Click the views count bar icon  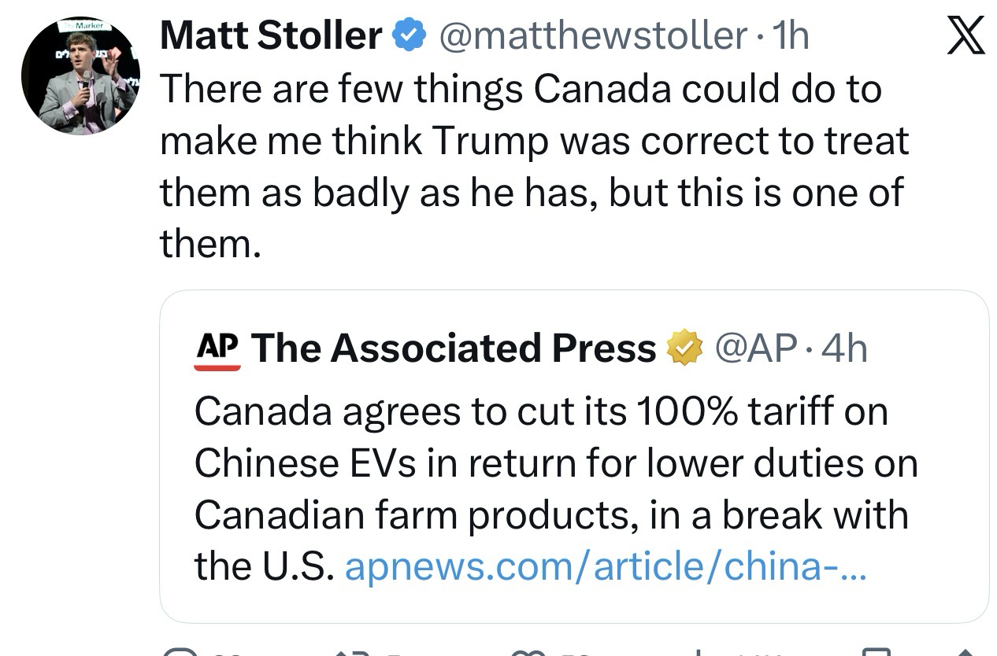click(x=699, y=651)
